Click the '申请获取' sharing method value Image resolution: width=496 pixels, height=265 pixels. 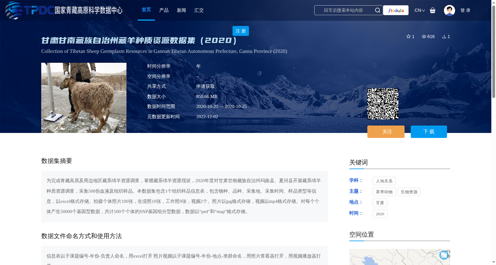point(206,86)
